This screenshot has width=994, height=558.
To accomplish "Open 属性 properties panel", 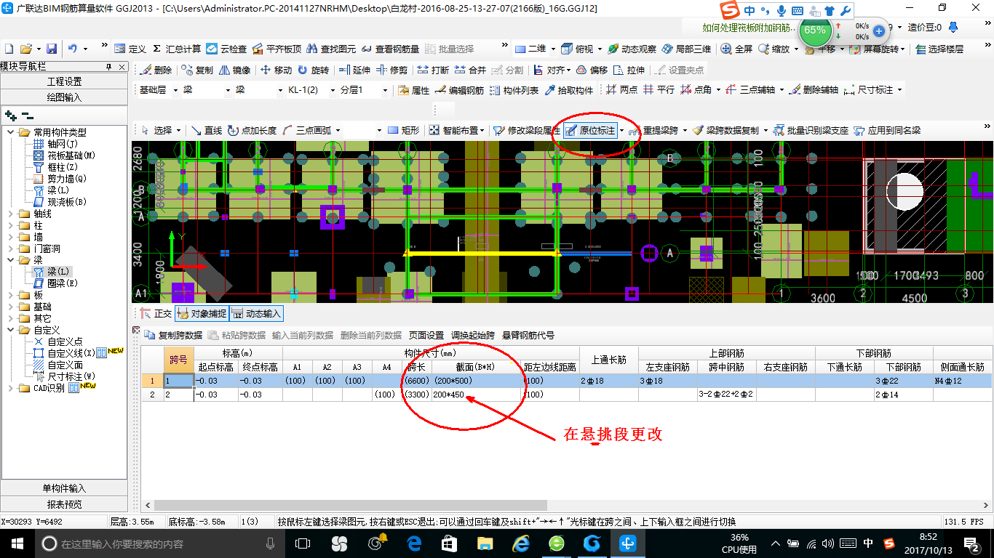I will tap(414, 90).
